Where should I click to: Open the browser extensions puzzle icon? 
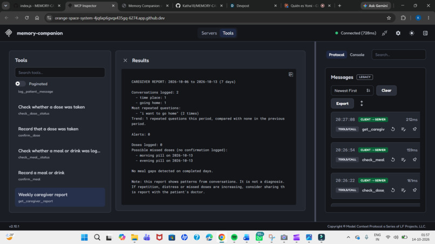[403, 18]
